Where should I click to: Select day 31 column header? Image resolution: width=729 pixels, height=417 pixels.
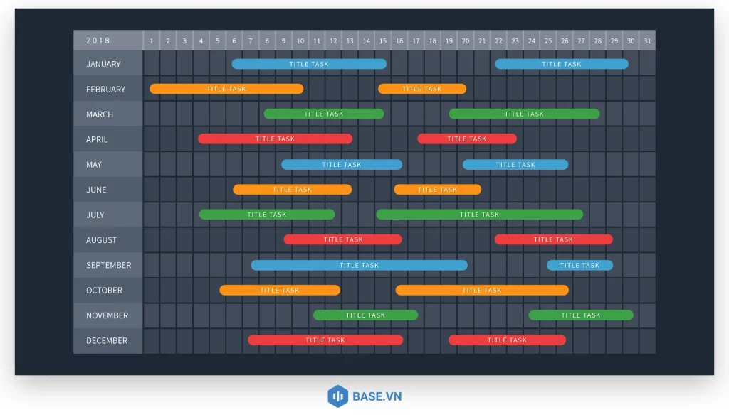pyautogui.click(x=646, y=41)
